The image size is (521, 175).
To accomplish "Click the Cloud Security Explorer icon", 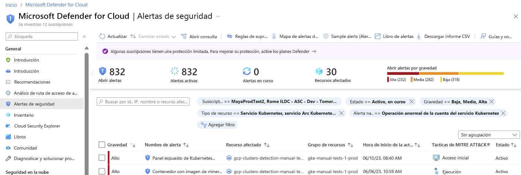I will click(x=8, y=126).
